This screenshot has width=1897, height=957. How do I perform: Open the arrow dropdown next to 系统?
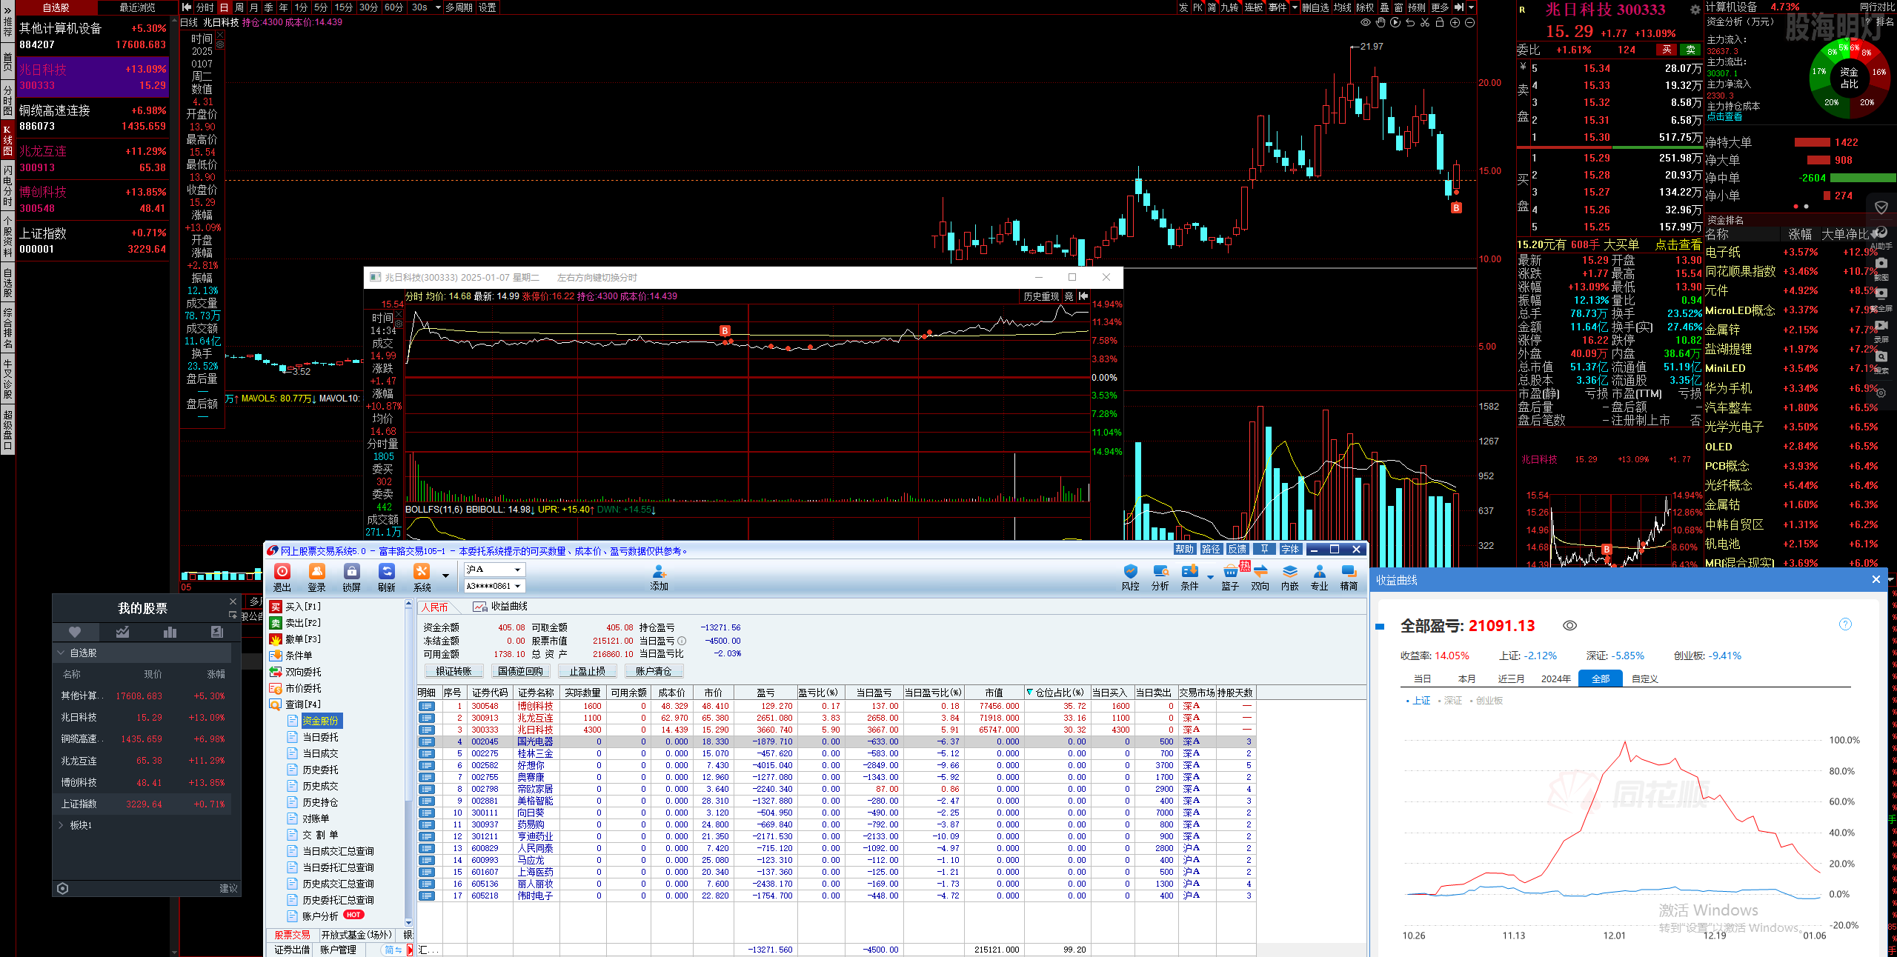coord(445,576)
